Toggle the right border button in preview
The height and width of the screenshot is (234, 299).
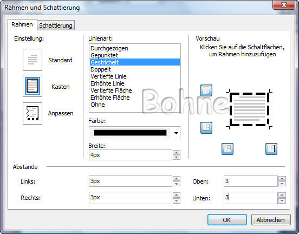coord(271,149)
